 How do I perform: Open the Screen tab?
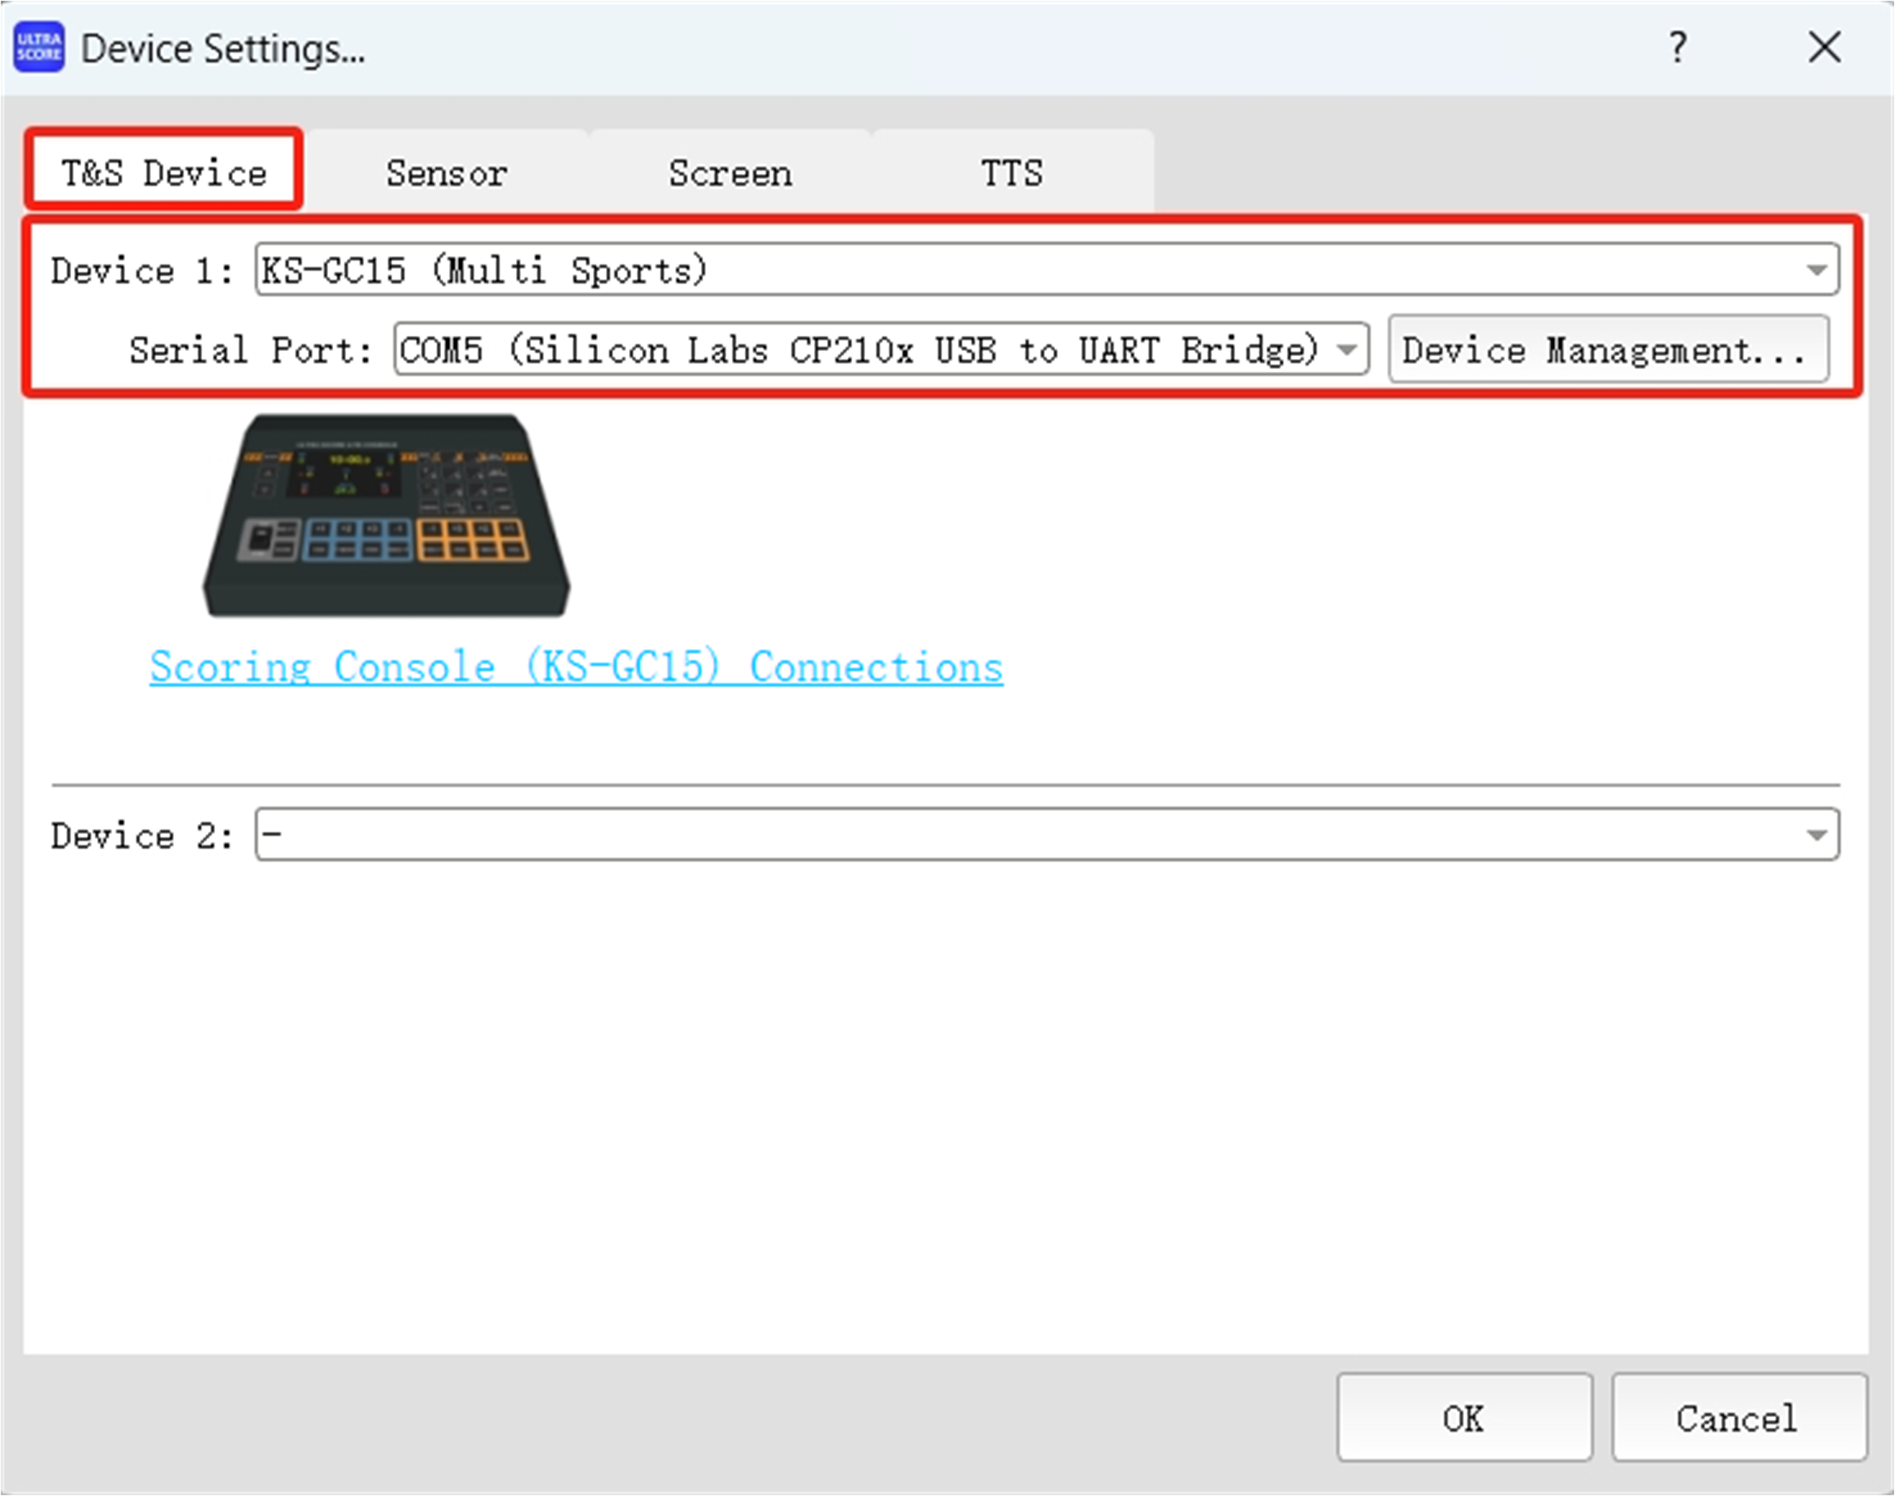(730, 173)
